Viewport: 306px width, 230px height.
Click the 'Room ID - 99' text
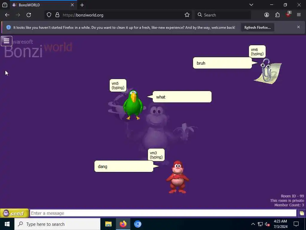pos(292,196)
